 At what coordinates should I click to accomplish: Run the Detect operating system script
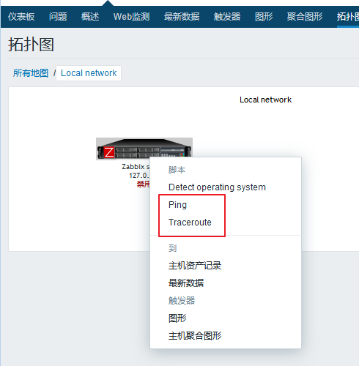(217, 187)
